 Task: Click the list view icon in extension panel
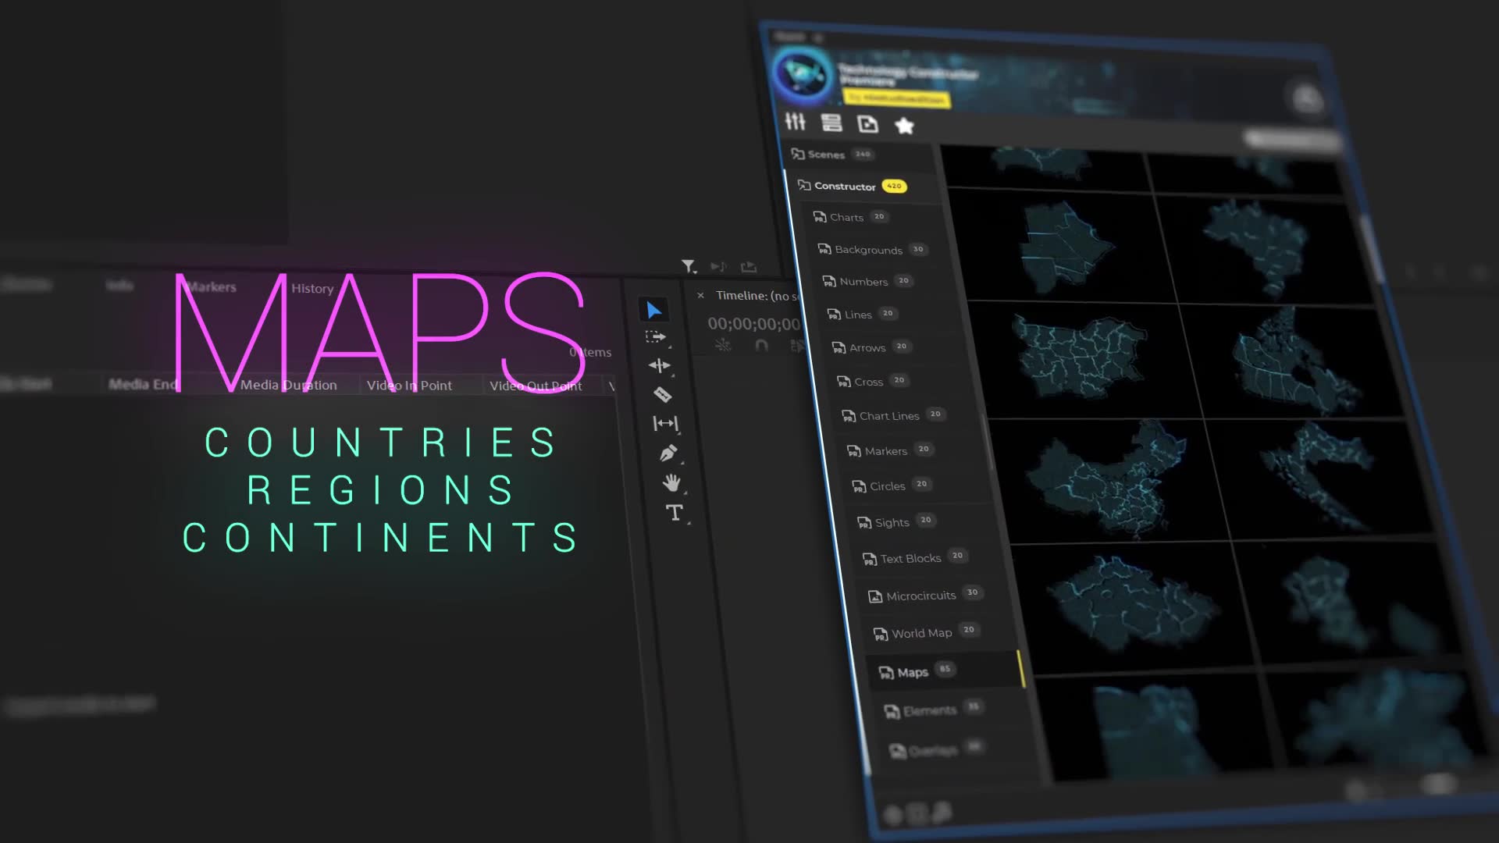point(831,123)
